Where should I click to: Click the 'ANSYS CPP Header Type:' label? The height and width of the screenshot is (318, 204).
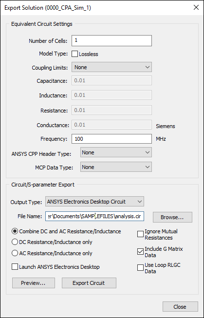(41, 154)
